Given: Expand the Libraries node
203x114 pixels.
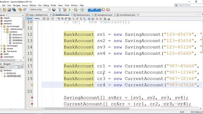Looking at the screenshot, I should [1, 48].
